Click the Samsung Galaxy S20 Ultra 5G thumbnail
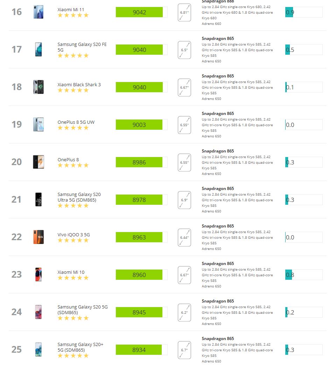 click(x=39, y=199)
